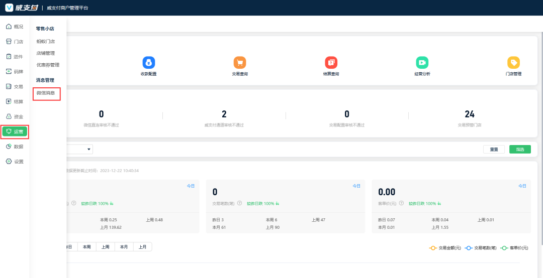The width and height of the screenshot is (543, 278).
Task: Open the 门店管理 yellow tag icon
Action: [513, 63]
